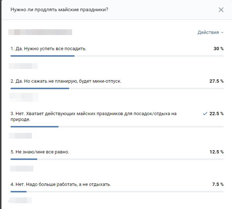This screenshot has width=232, height=209.
Task: Click progress bar under 'Не знаю/мне все равно'
Action: point(117,159)
